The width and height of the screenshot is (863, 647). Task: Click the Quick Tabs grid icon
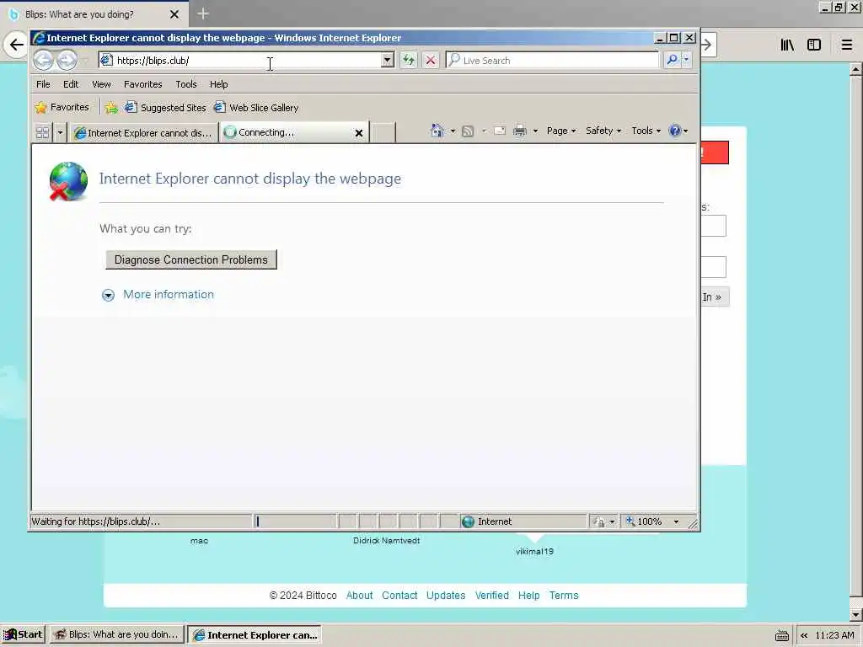42,132
